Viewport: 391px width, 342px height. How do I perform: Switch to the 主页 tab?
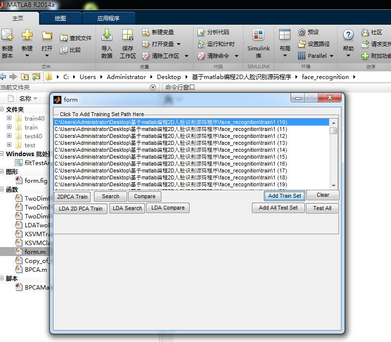pos(18,18)
